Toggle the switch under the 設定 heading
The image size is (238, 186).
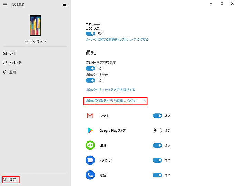(x=90, y=33)
